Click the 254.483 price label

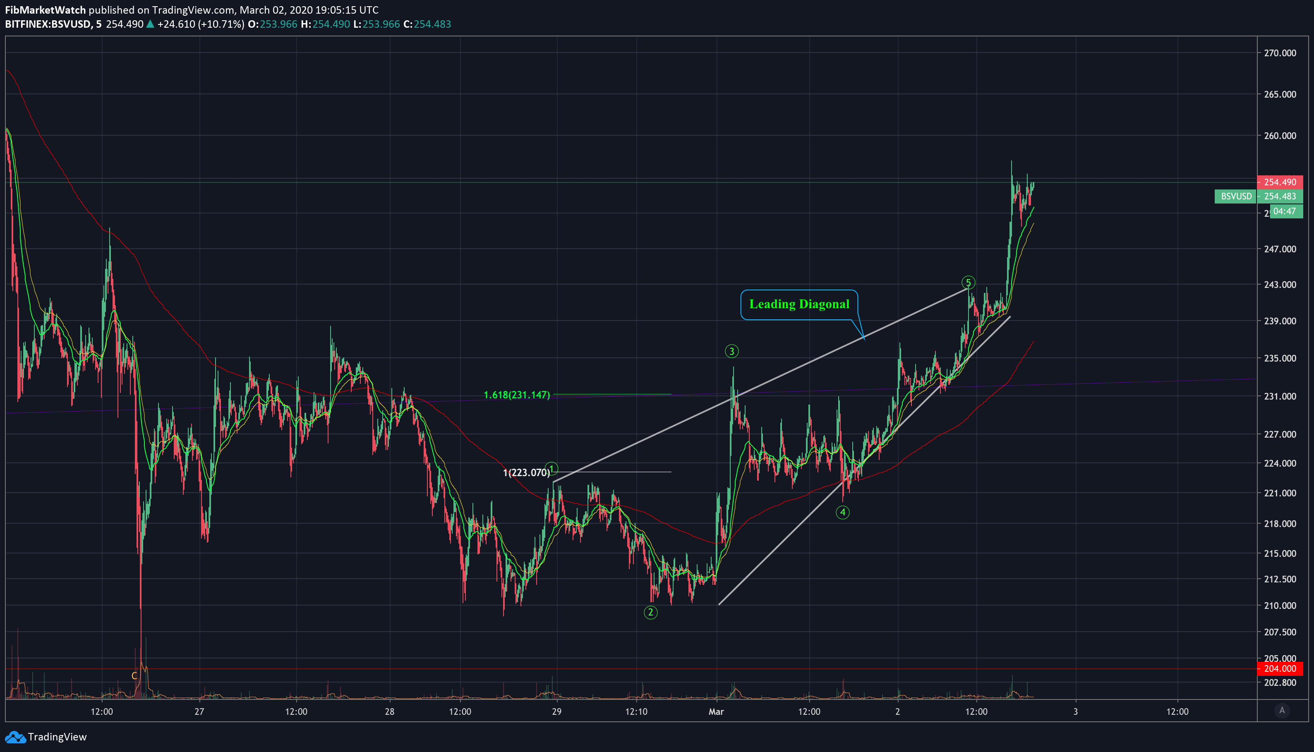(1280, 196)
